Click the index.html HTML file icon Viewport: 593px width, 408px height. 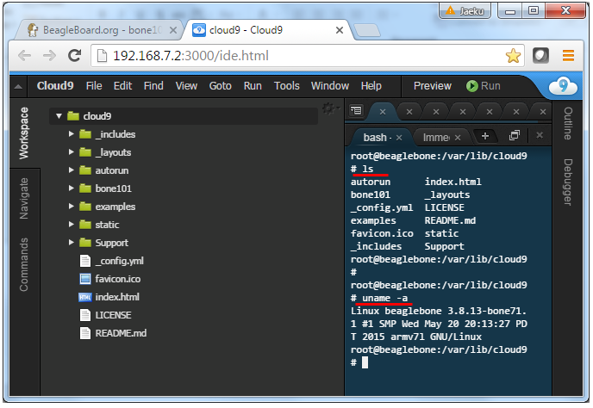click(x=85, y=297)
